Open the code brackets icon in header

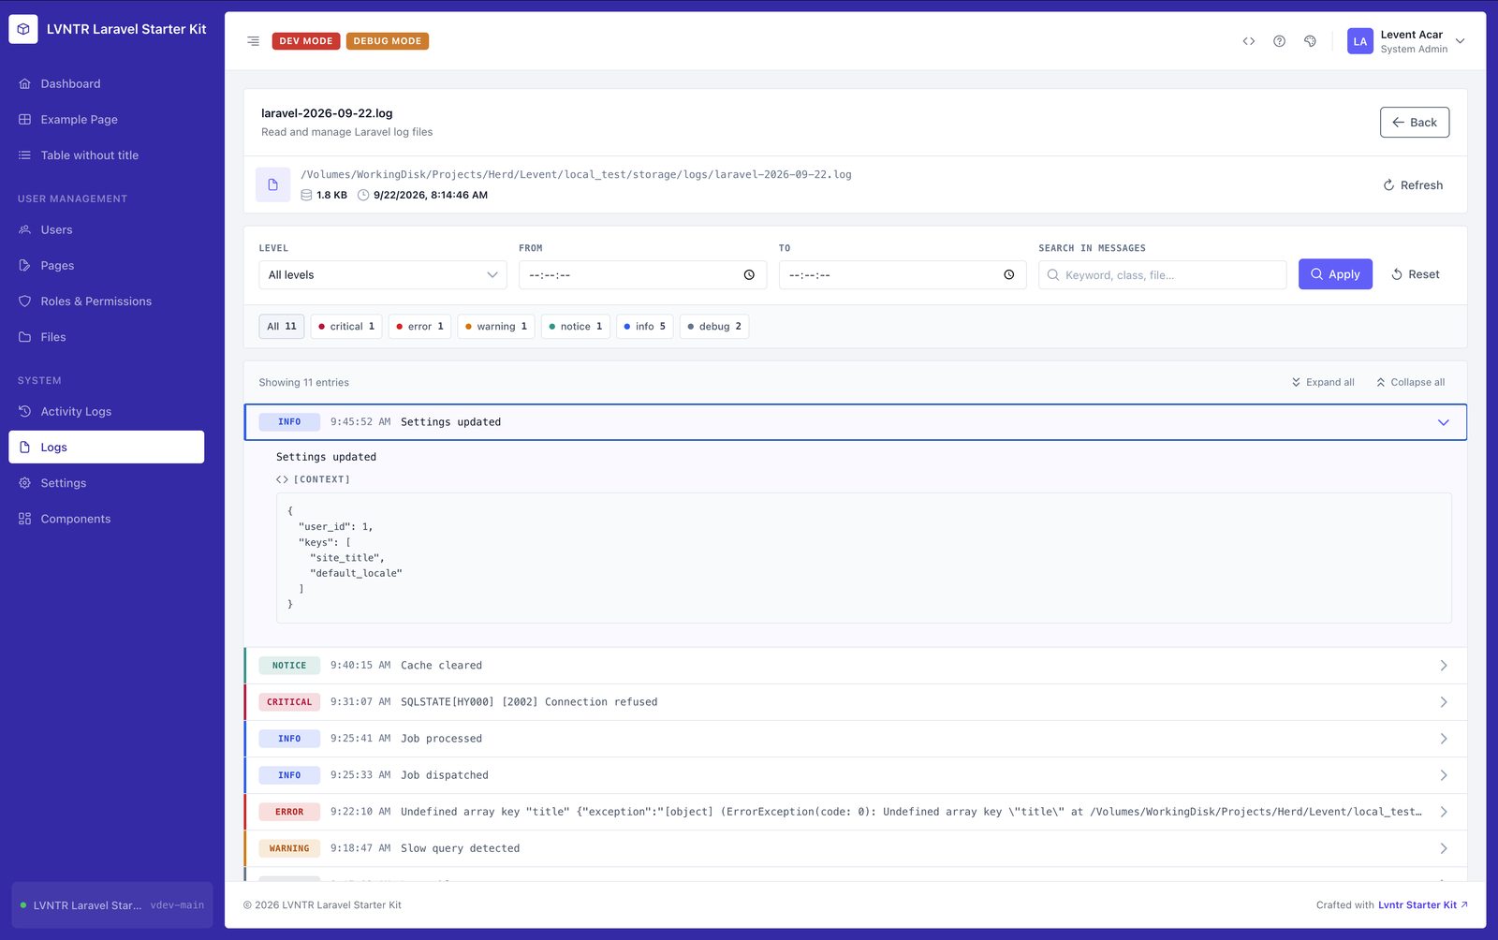click(x=1249, y=41)
